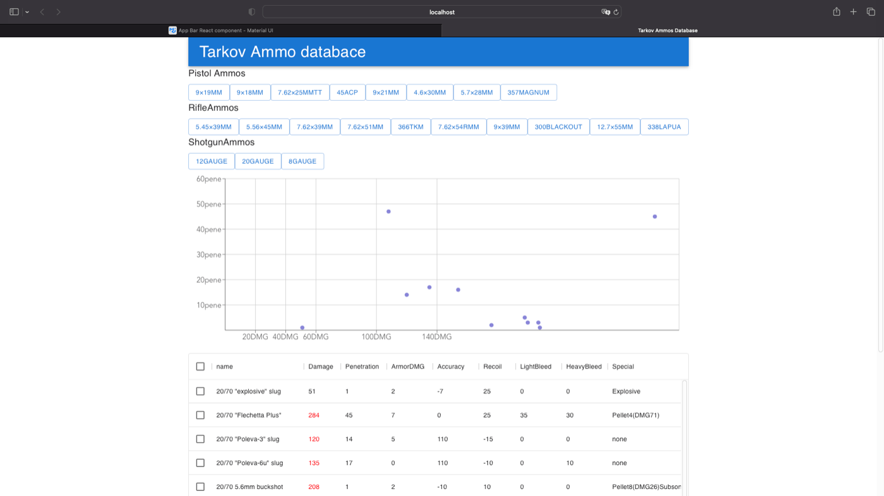Check the select-all checkbox in table header
884x496 pixels.
[x=200, y=366]
